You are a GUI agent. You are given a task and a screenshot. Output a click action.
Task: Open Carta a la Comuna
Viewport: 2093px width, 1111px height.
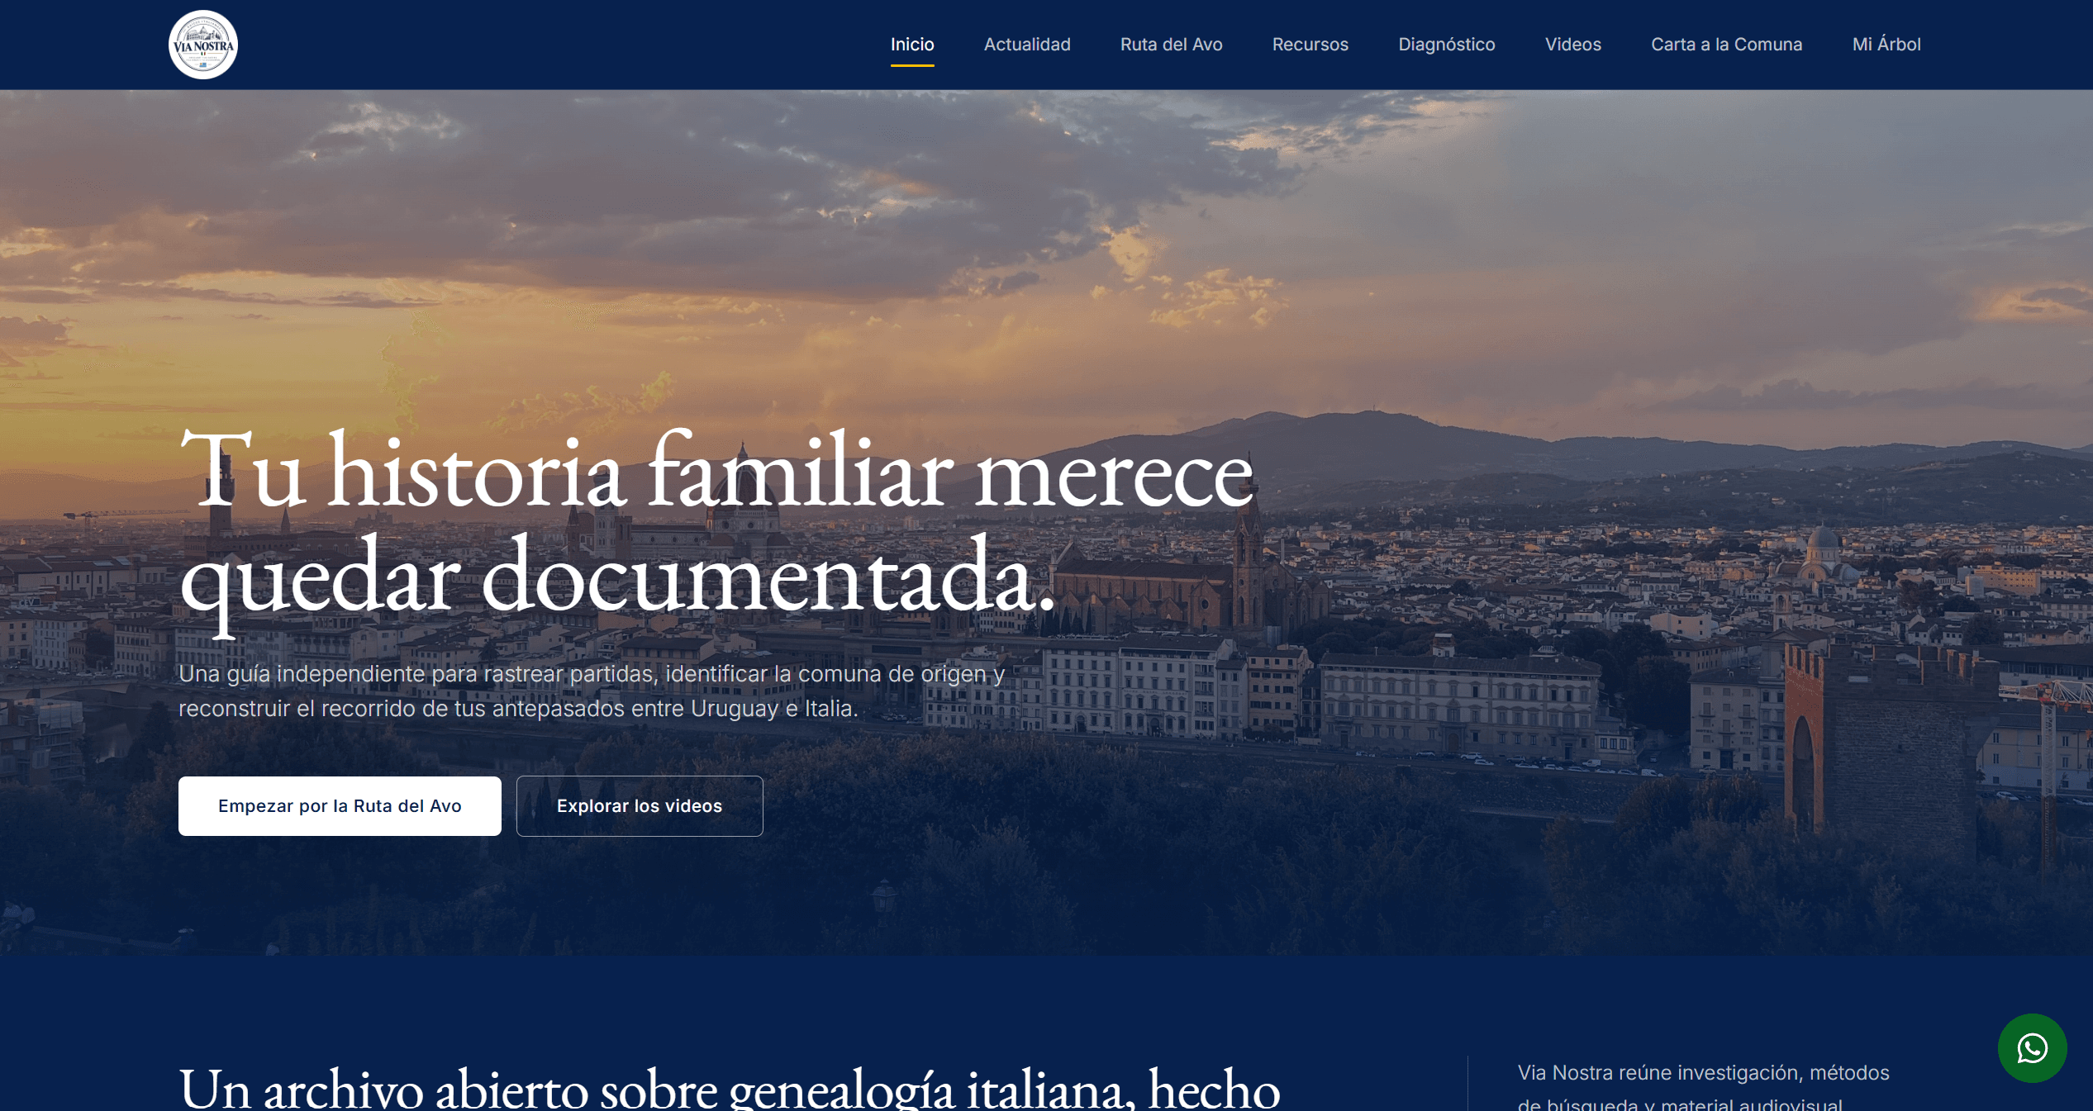click(1726, 45)
